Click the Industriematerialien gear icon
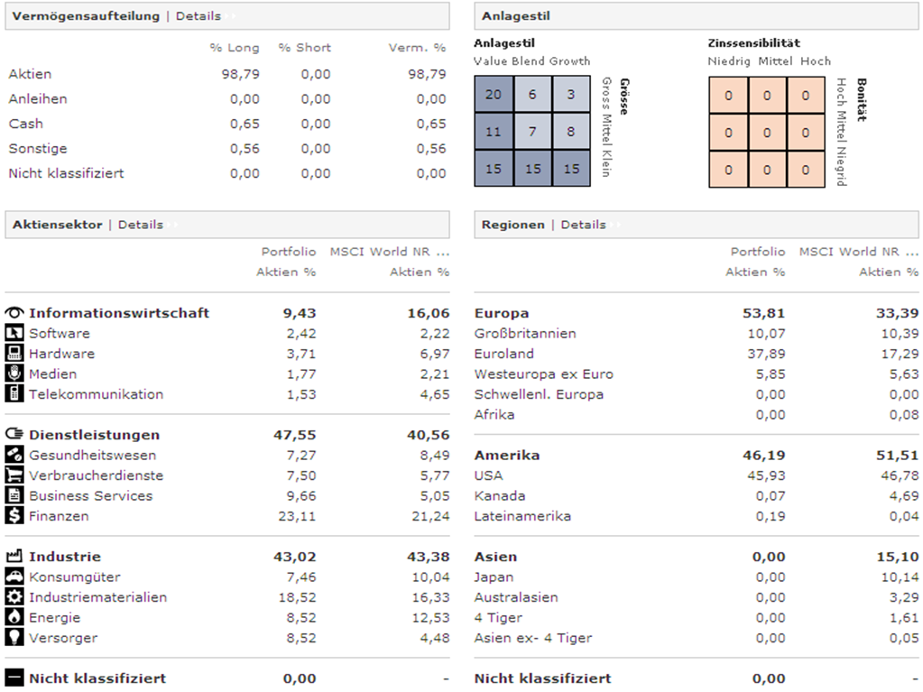The image size is (923, 692). (x=14, y=597)
